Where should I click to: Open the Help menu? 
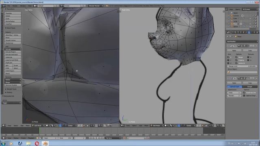[x=30, y=6]
